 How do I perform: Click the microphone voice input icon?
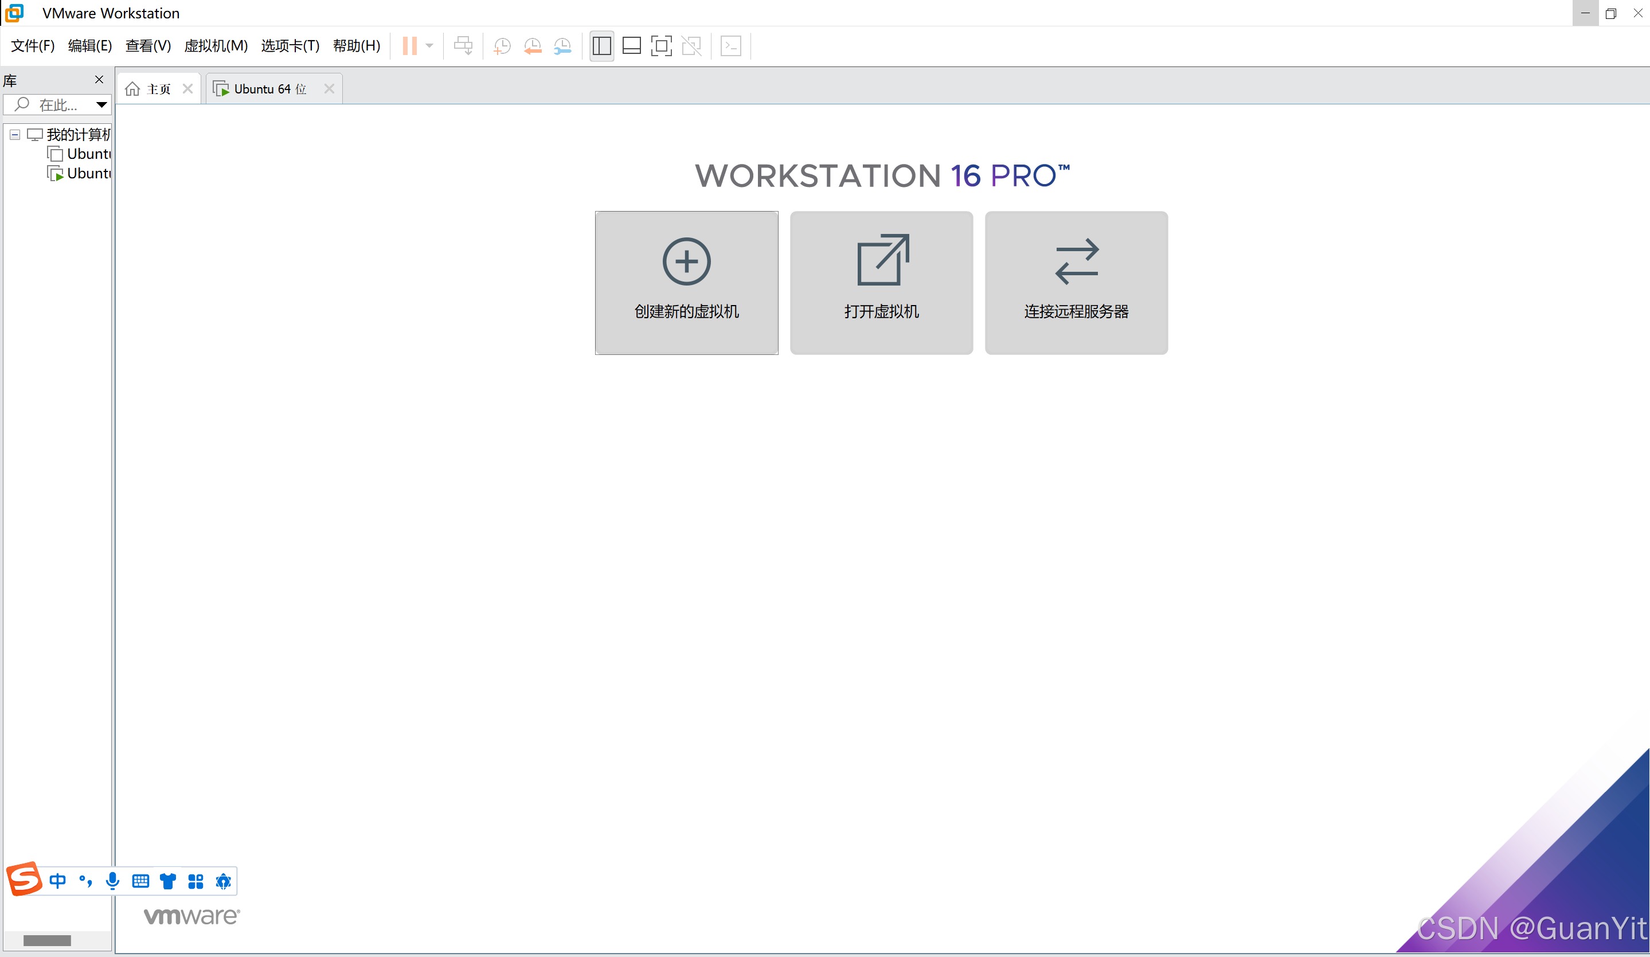point(112,881)
